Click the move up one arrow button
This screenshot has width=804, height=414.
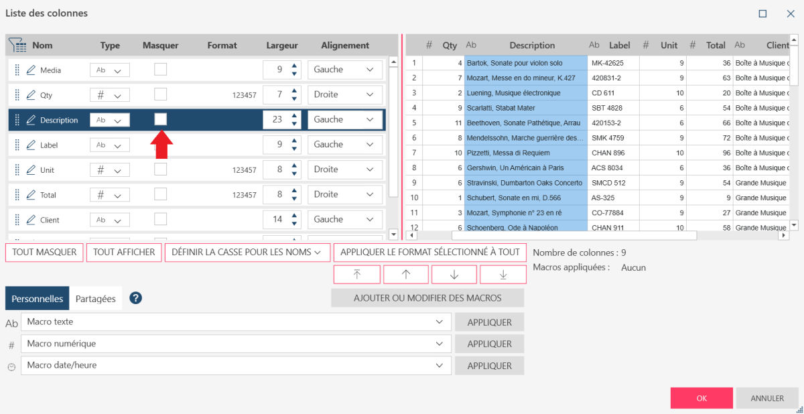[405, 275]
